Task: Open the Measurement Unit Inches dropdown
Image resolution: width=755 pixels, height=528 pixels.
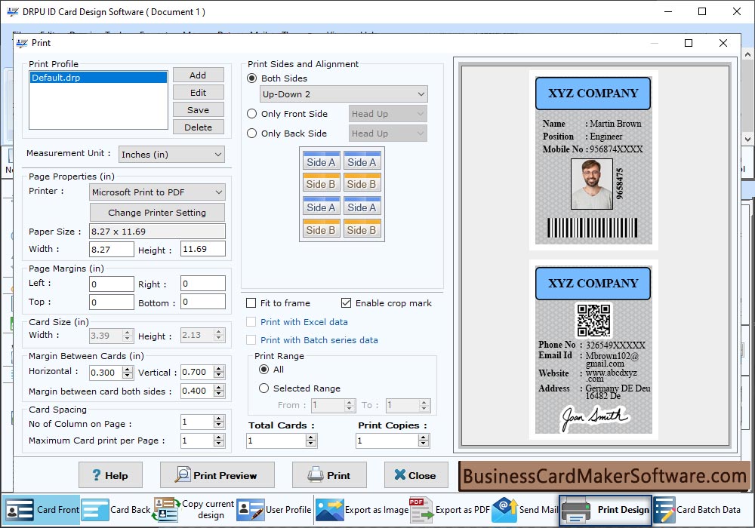Action: click(x=171, y=155)
